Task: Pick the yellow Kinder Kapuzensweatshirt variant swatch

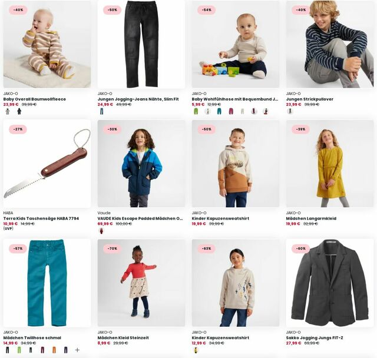Action: coord(196,350)
